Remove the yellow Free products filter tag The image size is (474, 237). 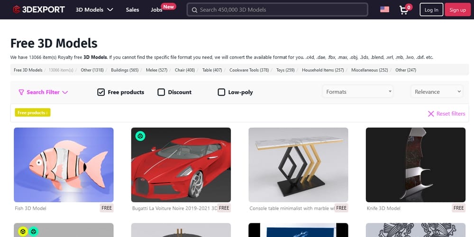pos(46,113)
